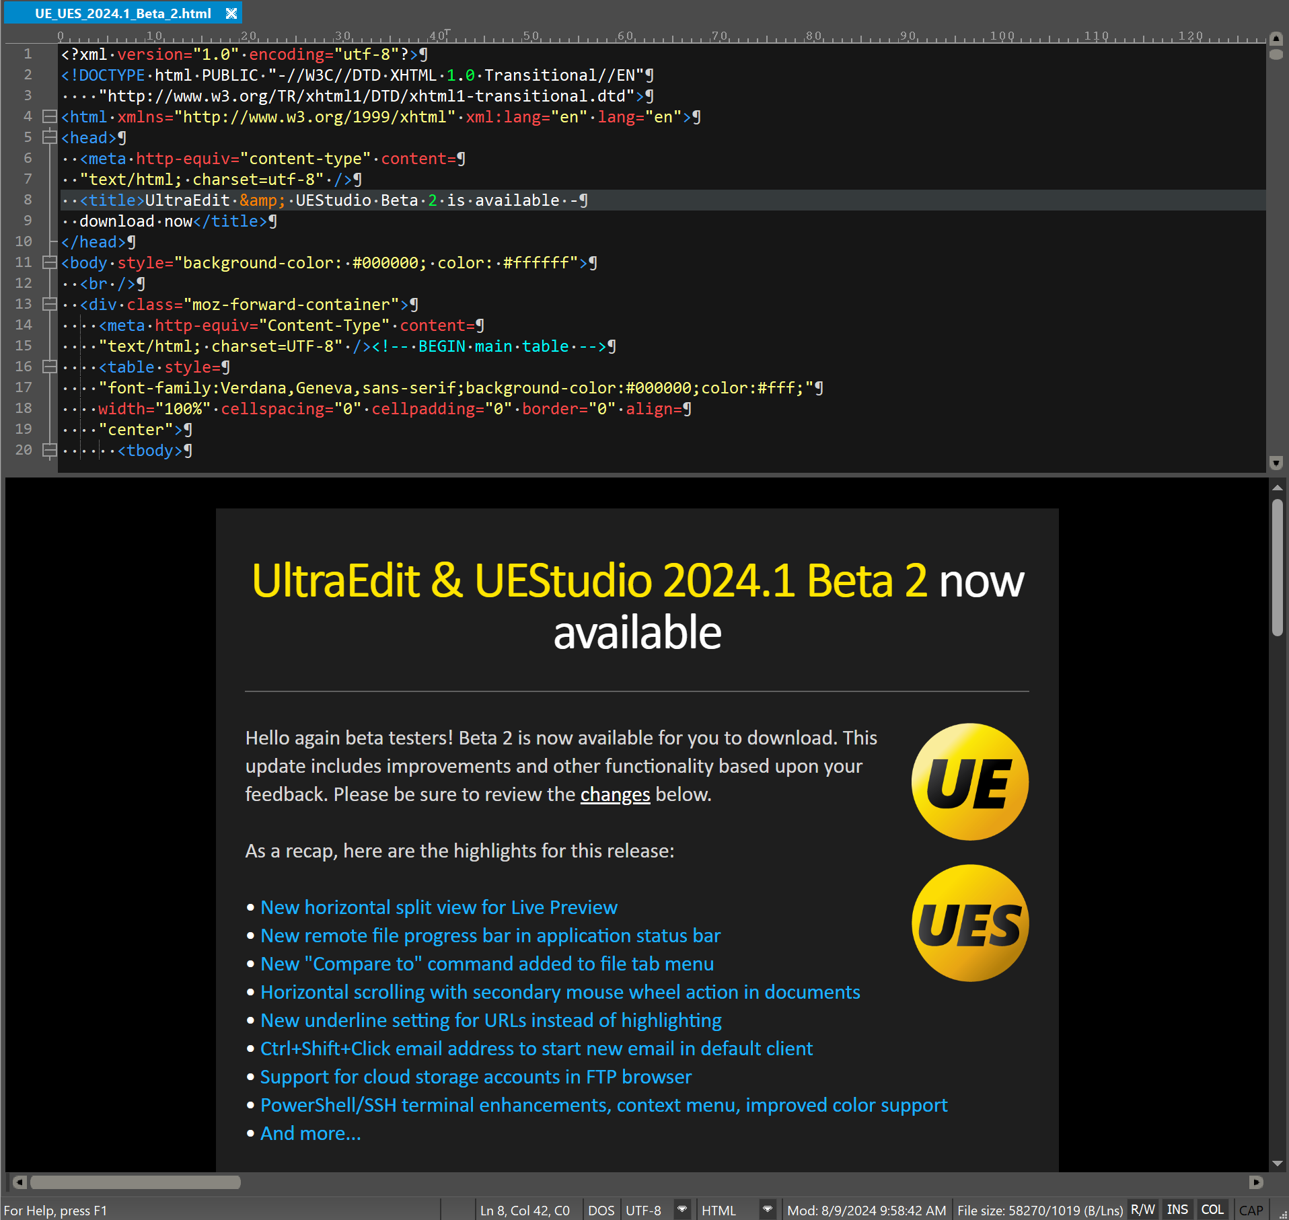Click the preview vertical scrollbar thumb
1289x1220 pixels.
point(1277,567)
